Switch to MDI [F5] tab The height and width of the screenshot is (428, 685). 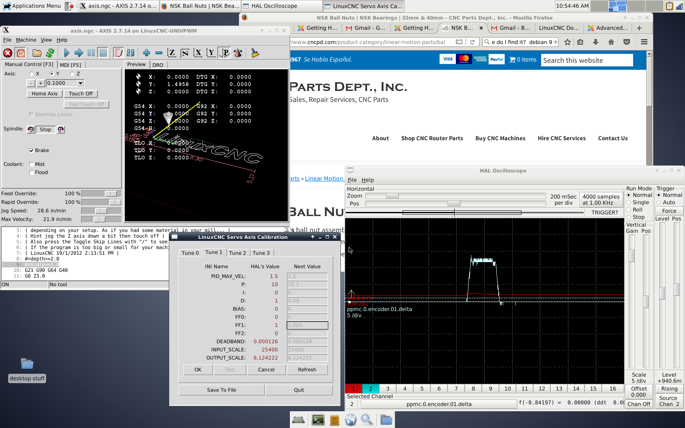pos(71,65)
